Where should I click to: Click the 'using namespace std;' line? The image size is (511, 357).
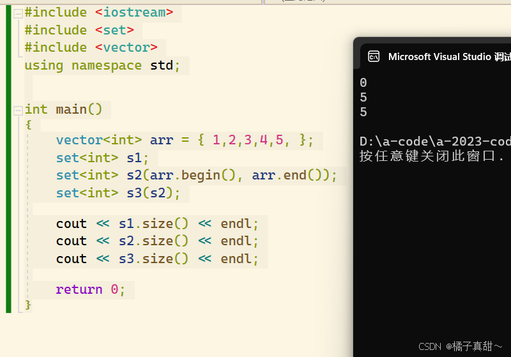102,66
